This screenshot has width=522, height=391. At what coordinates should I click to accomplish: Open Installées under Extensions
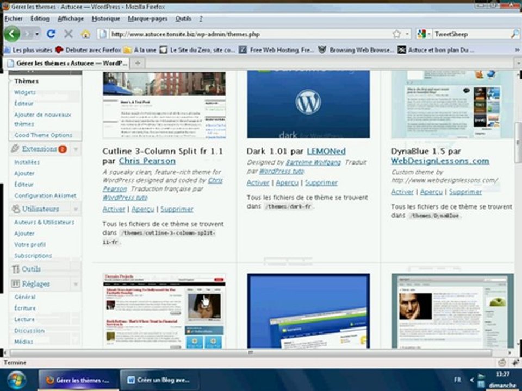[x=27, y=162]
